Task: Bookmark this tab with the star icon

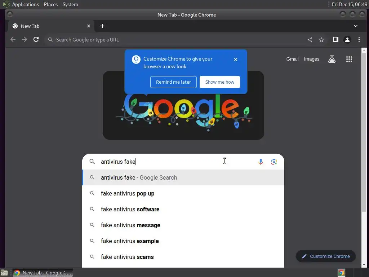Action: pos(321,40)
